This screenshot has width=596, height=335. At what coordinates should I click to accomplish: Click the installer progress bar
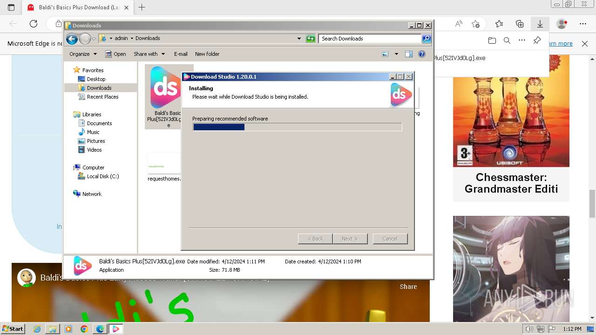coord(297,127)
